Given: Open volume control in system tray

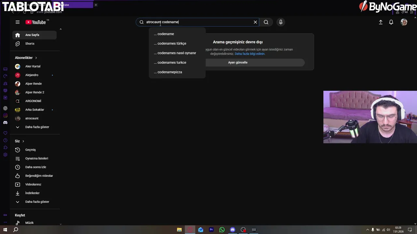Looking at the screenshot, I should 388,230.
